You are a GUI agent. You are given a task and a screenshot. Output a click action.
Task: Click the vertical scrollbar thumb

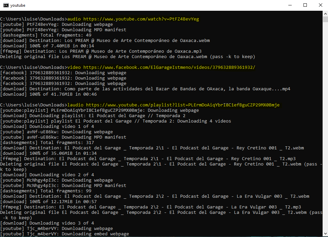[325, 19]
